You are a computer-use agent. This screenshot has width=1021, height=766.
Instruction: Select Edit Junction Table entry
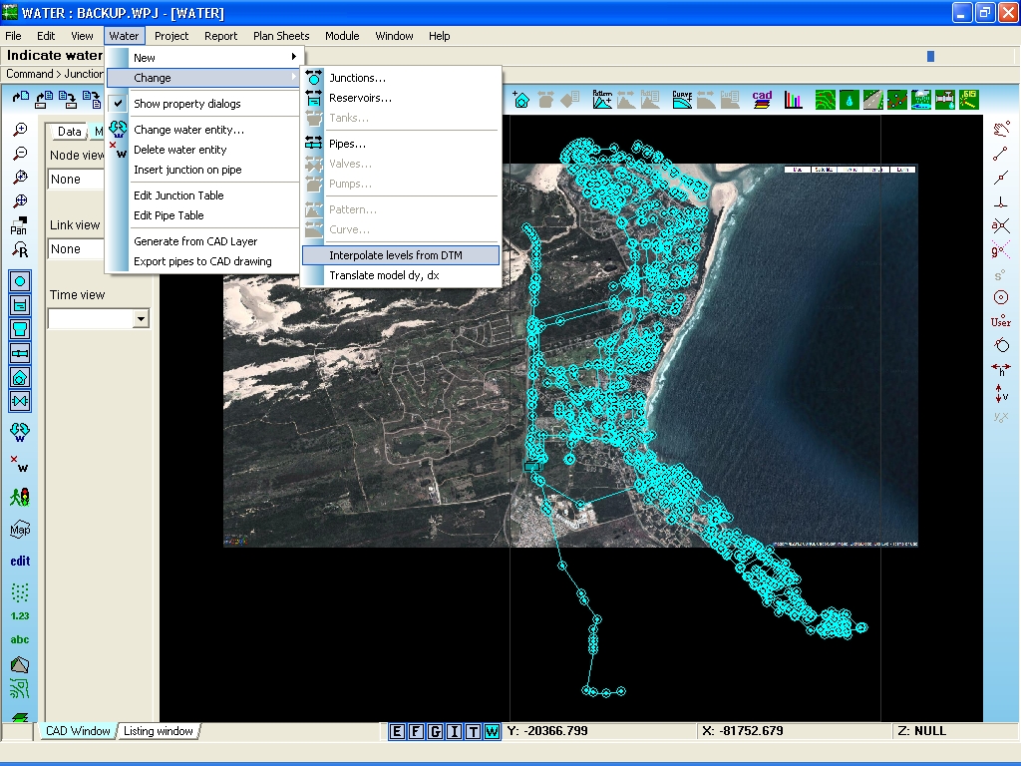[178, 195]
